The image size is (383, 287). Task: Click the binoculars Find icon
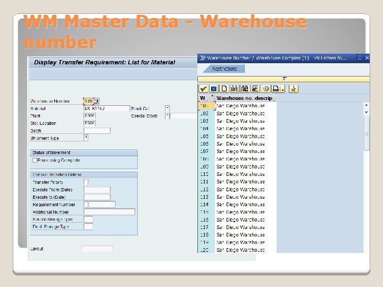tap(234, 89)
